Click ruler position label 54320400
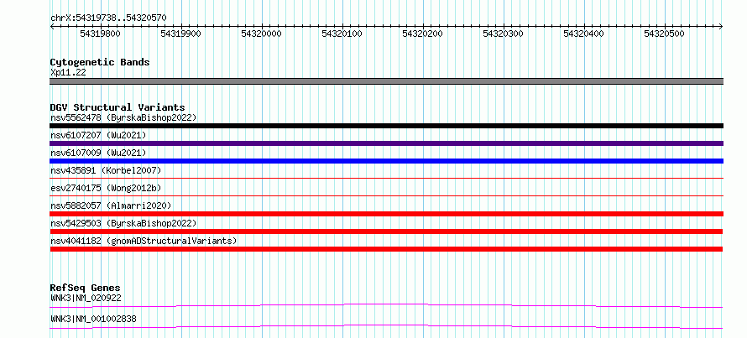Image resolution: width=747 pixels, height=338 pixels. click(x=583, y=34)
